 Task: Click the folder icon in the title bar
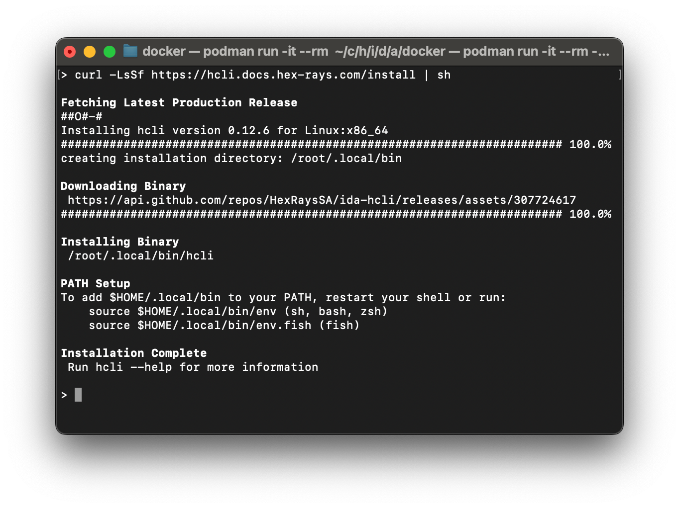(130, 51)
